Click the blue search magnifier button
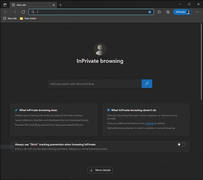203x180 pixels. pyautogui.click(x=147, y=84)
